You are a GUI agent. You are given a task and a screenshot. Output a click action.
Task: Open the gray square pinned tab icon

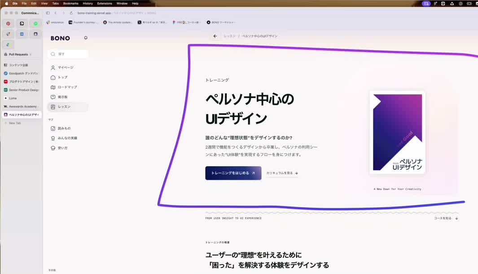pos(35,34)
